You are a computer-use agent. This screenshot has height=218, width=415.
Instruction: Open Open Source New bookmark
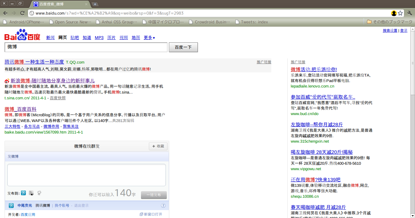click(70, 22)
